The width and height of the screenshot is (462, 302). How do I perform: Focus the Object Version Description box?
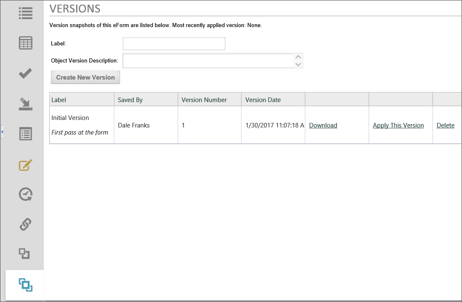click(208, 61)
